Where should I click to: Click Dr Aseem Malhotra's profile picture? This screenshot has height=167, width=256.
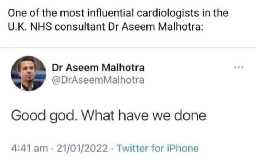click(x=29, y=73)
